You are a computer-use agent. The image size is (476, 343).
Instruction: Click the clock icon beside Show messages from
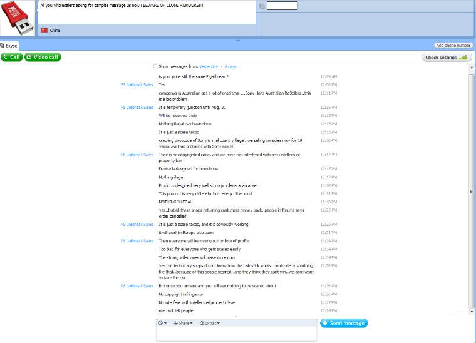click(x=155, y=66)
